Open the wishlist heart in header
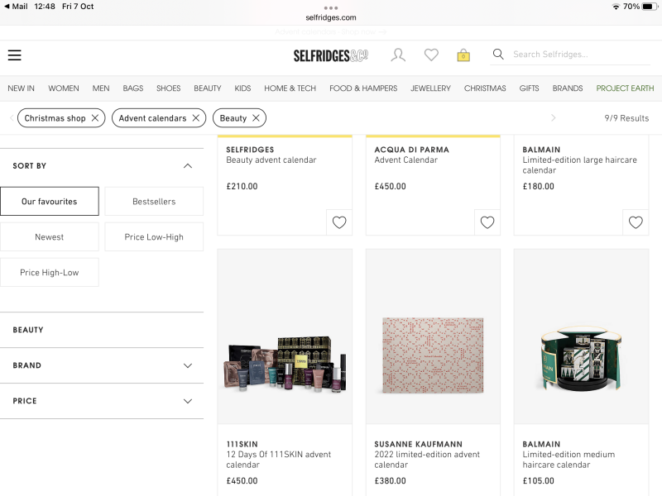The height and width of the screenshot is (496, 662). click(x=431, y=55)
